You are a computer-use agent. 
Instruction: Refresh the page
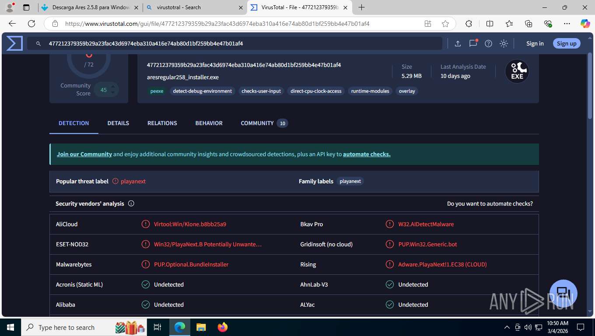[31, 24]
